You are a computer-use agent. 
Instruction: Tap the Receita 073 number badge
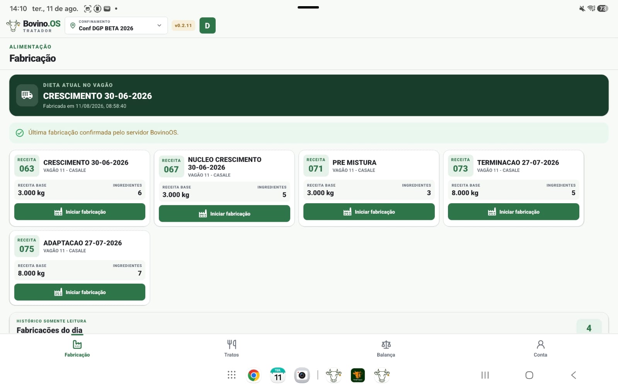pos(460,165)
